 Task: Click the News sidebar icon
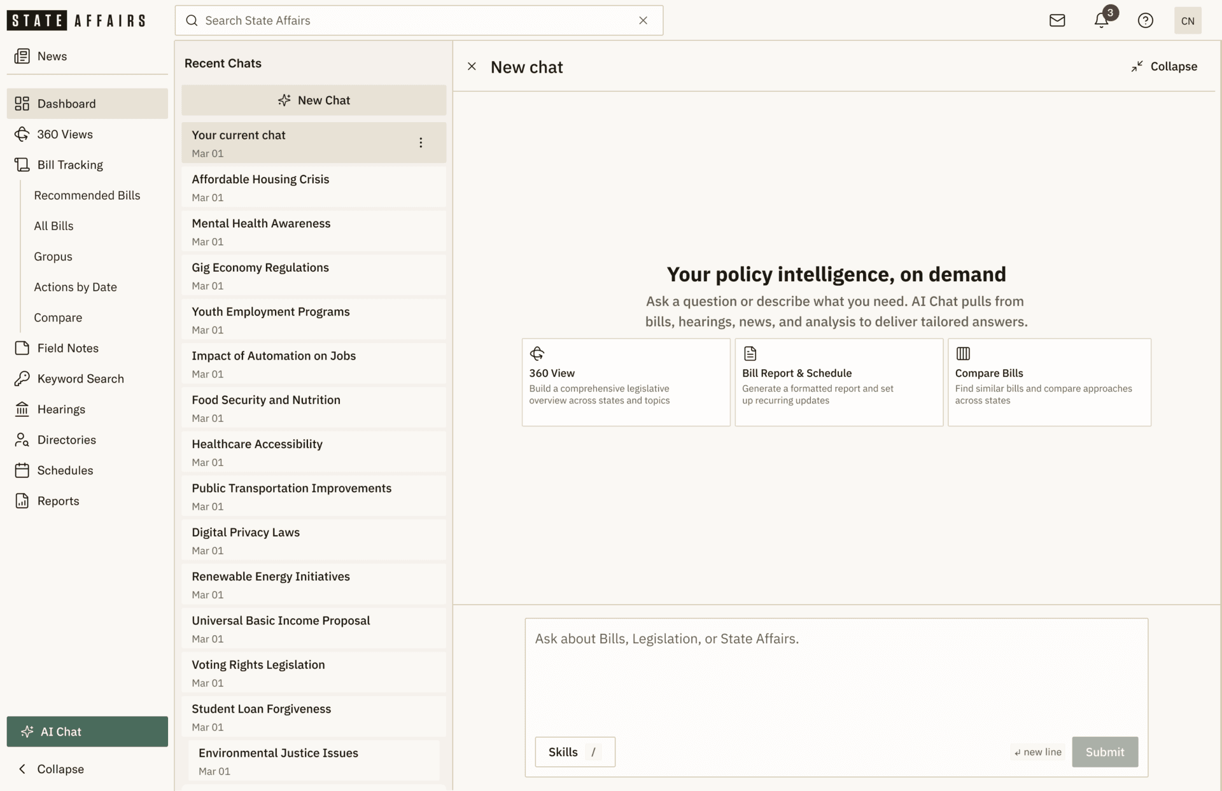(22, 56)
